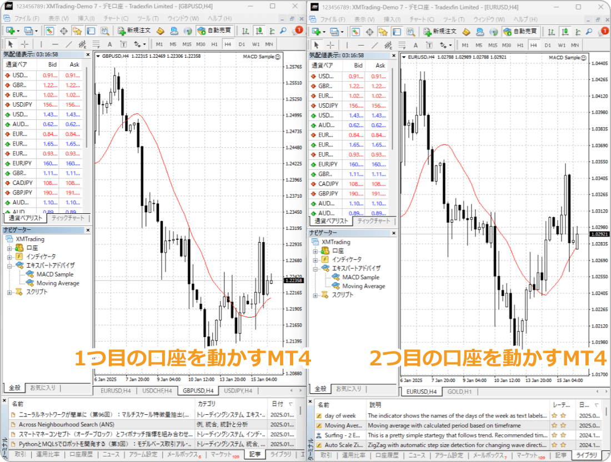611x462 pixels.
Task: Open the new chart dropdown arrow in left window
Action: coord(18,31)
